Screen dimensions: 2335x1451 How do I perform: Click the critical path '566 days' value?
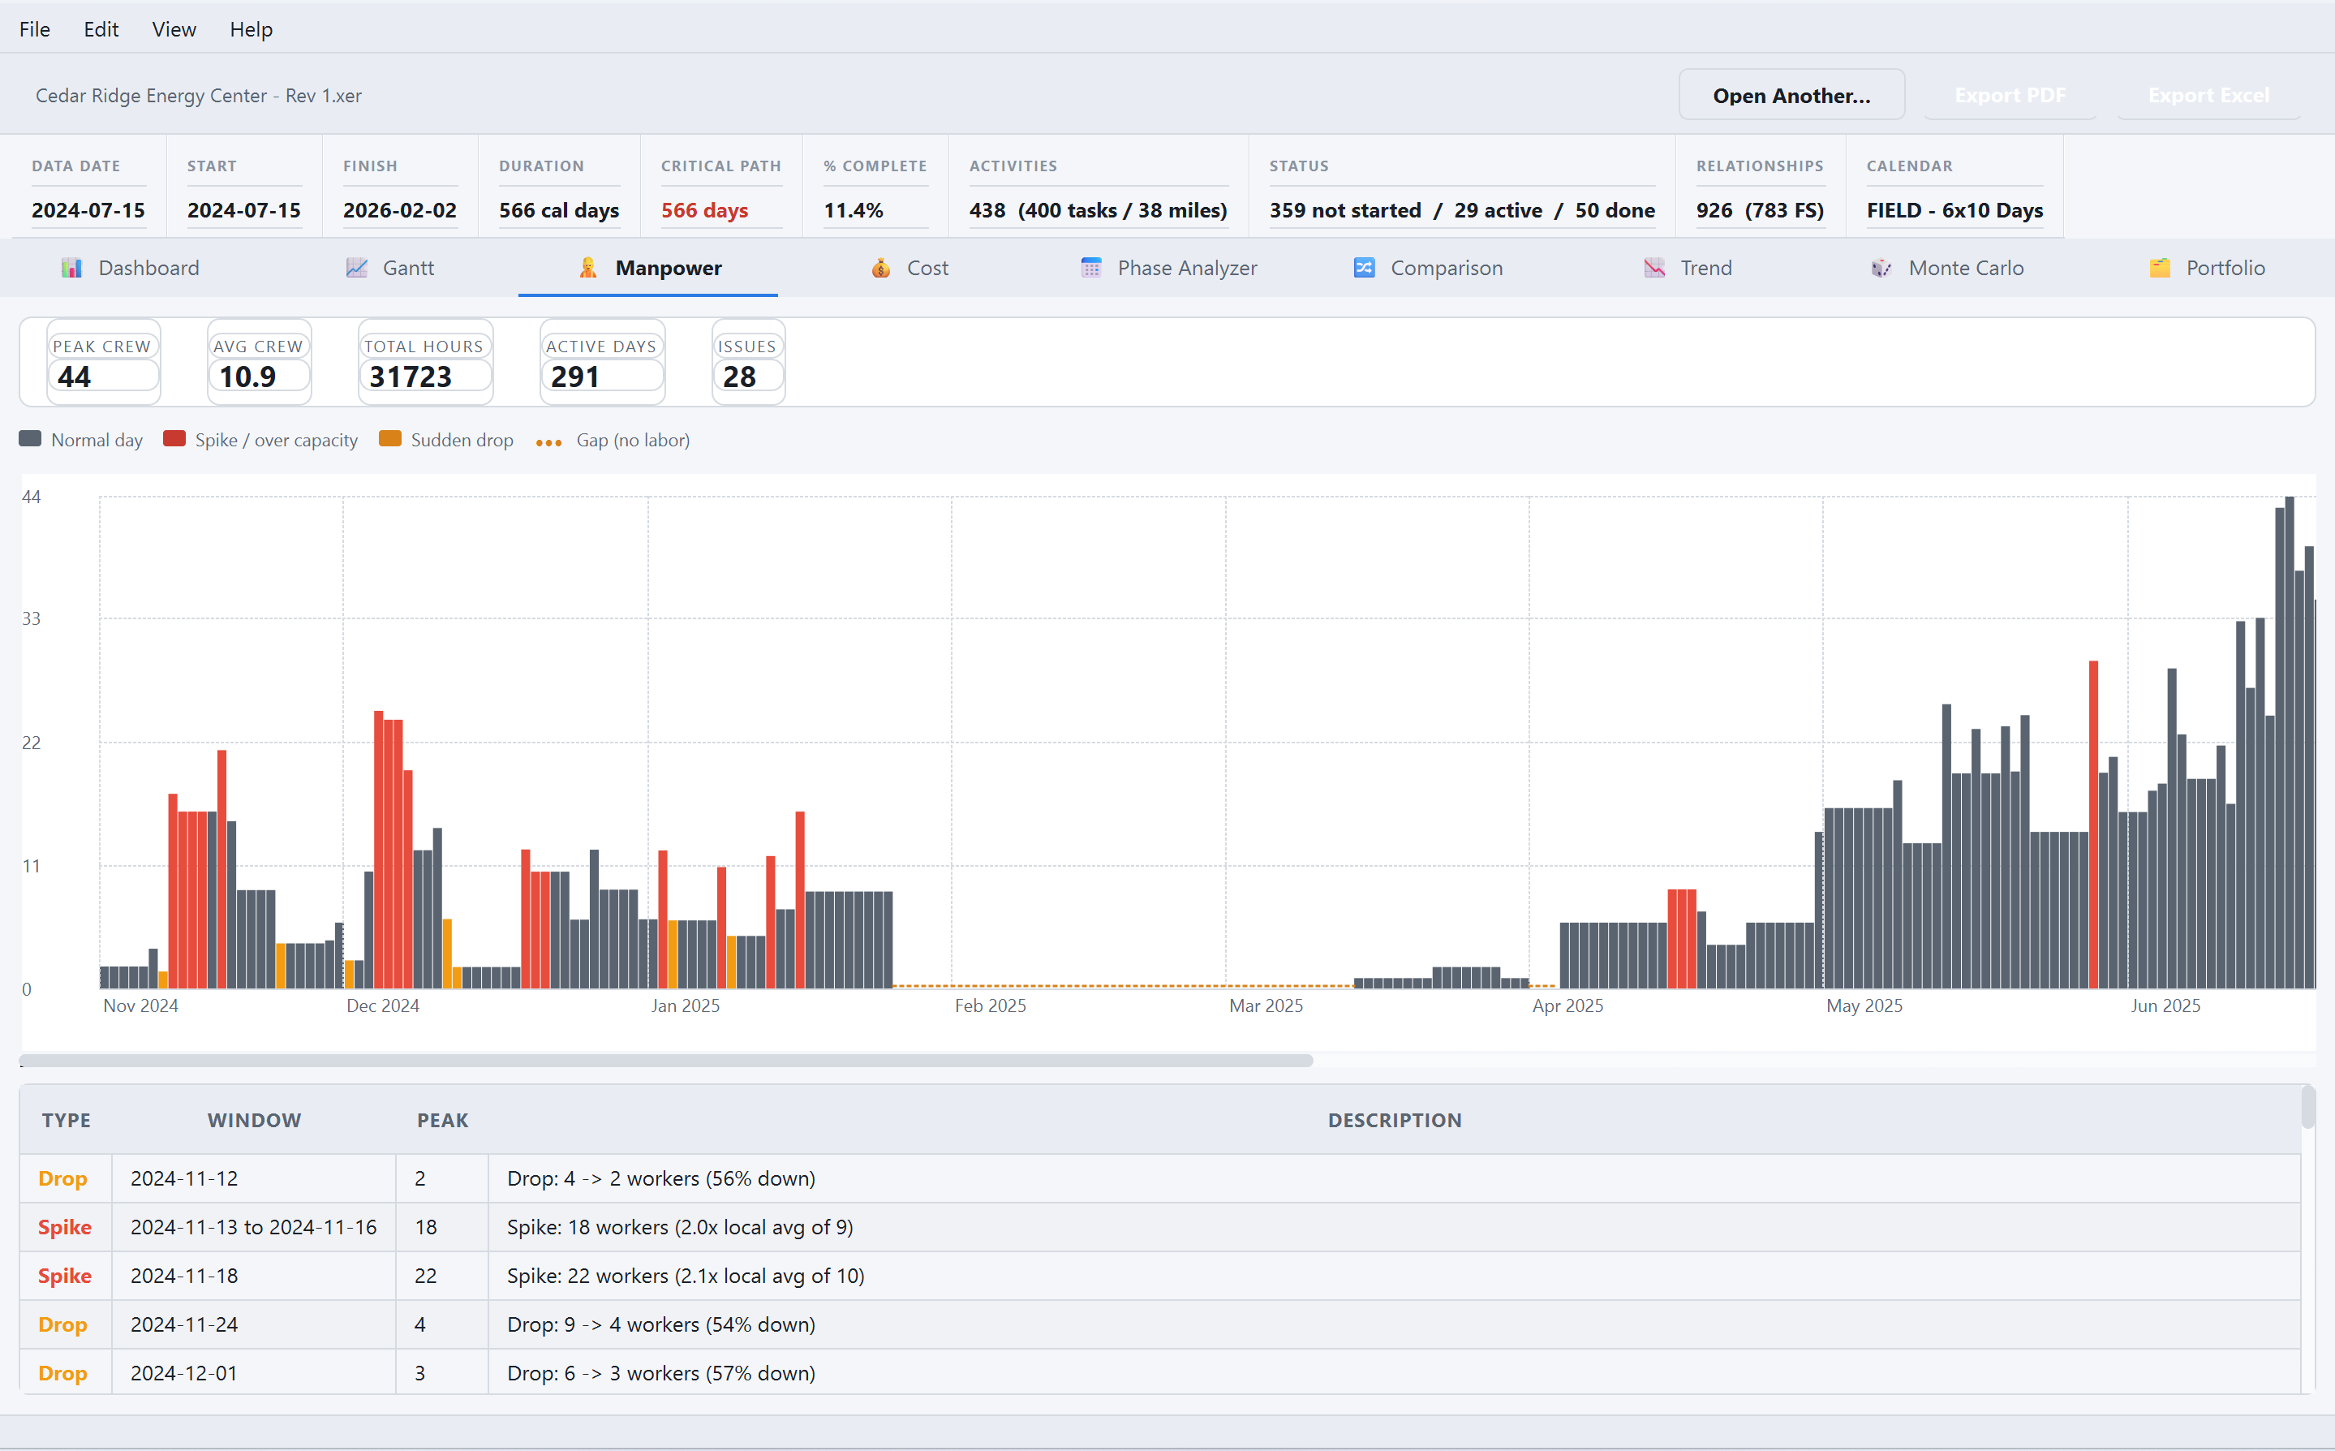pyautogui.click(x=704, y=210)
